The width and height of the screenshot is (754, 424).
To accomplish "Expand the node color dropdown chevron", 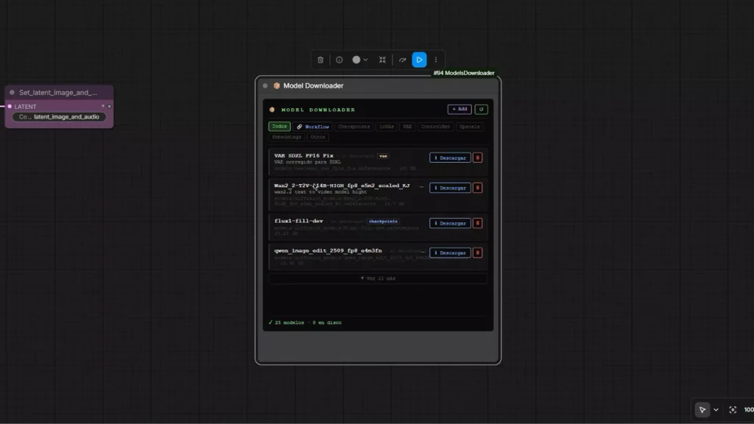I will click(x=366, y=60).
